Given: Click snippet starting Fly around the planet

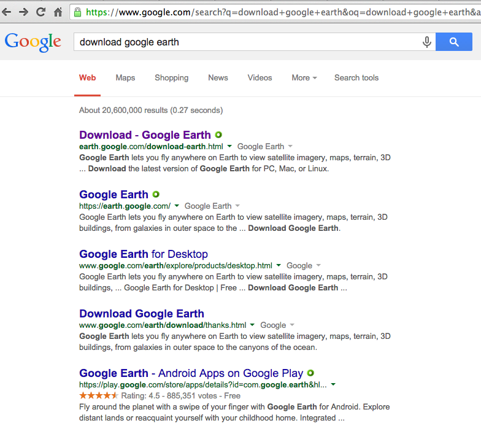Looking at the screenshot, I should coord(234,413).
